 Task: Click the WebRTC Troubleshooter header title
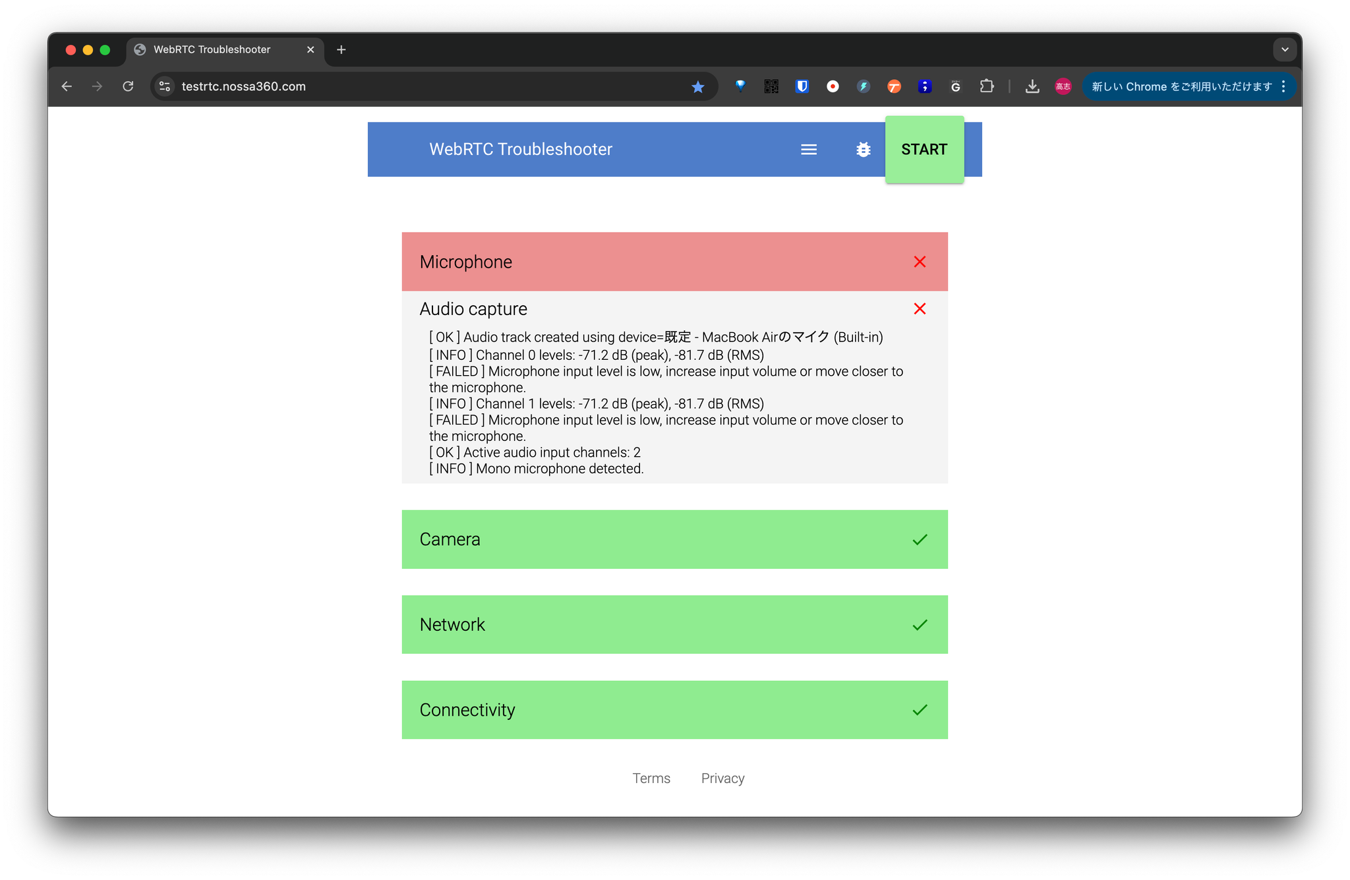[521, 150]
